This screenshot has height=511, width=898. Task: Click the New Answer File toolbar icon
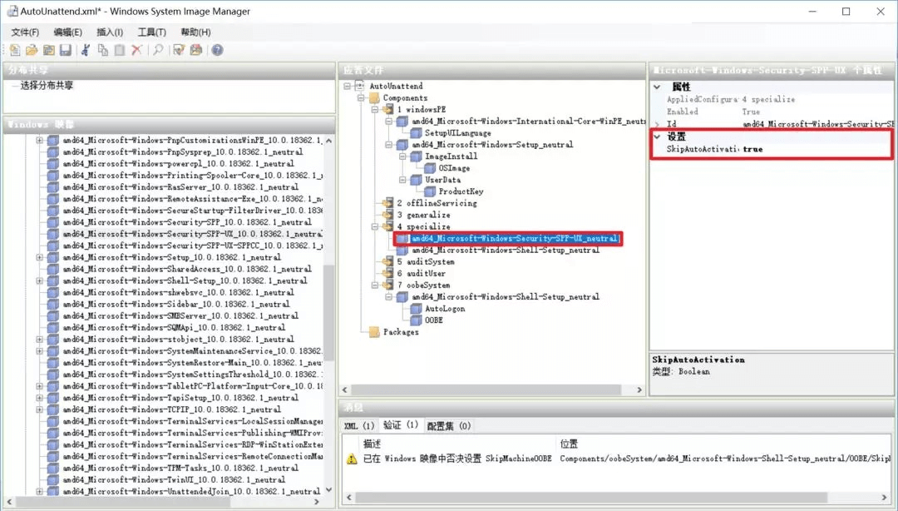(15, 51)
